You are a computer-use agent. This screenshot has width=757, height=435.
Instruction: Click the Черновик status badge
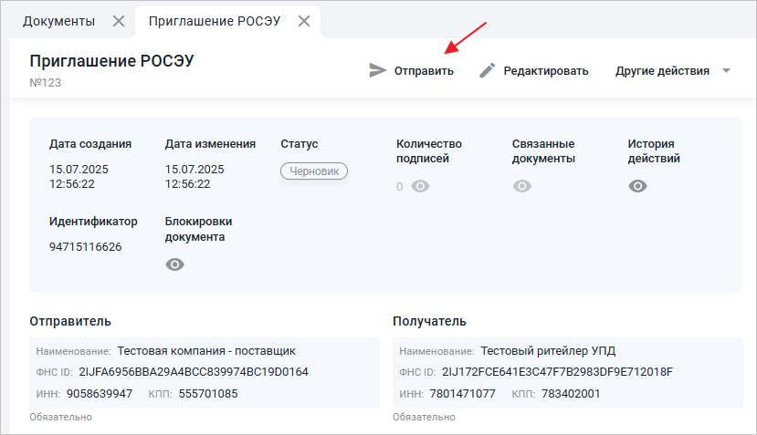point(313,171)
